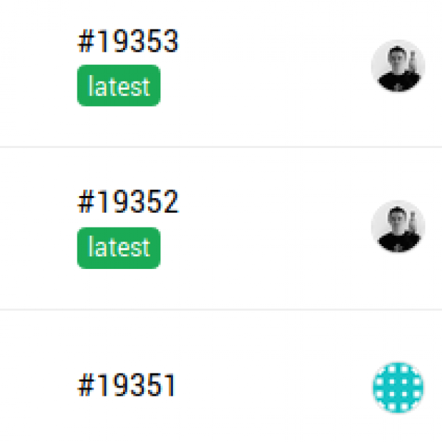Open the middle pipeline's ID number
This screenshot has height=442, width=442.
coord(127,202)
